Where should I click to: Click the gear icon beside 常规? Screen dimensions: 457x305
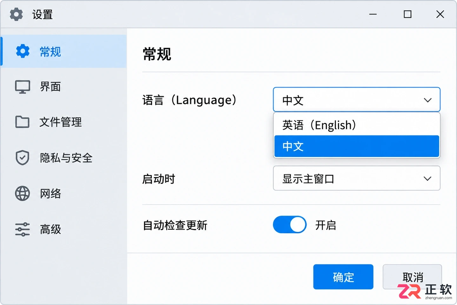point(23,51)
